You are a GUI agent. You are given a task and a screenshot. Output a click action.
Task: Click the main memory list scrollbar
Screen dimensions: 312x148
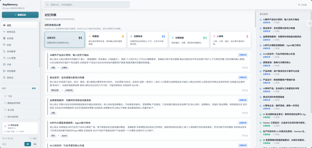(x=255, y=20)
